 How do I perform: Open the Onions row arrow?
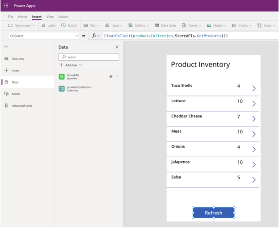pyautogui.click(x=254, y=149)
